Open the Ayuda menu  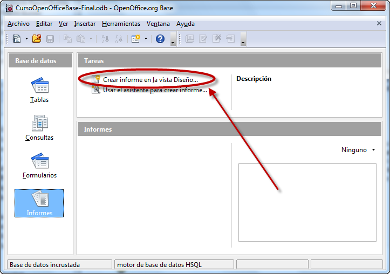point(186,24)
